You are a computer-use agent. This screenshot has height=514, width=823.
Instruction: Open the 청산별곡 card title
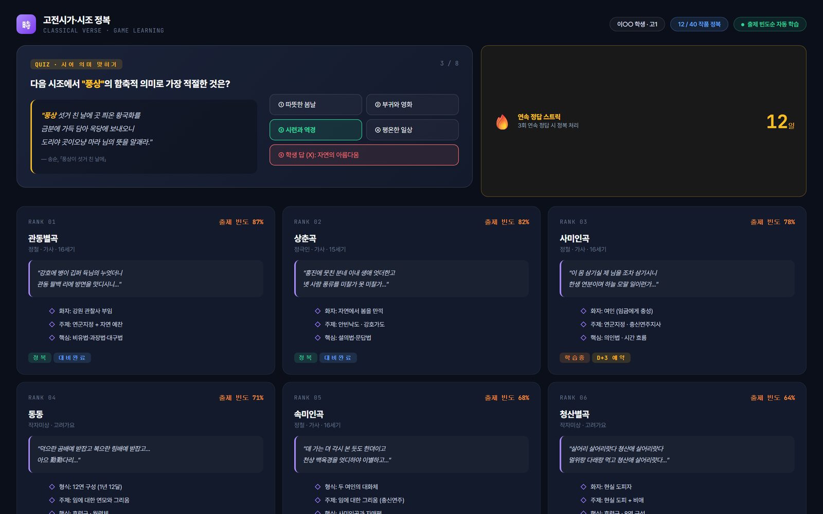coord(575,414)
